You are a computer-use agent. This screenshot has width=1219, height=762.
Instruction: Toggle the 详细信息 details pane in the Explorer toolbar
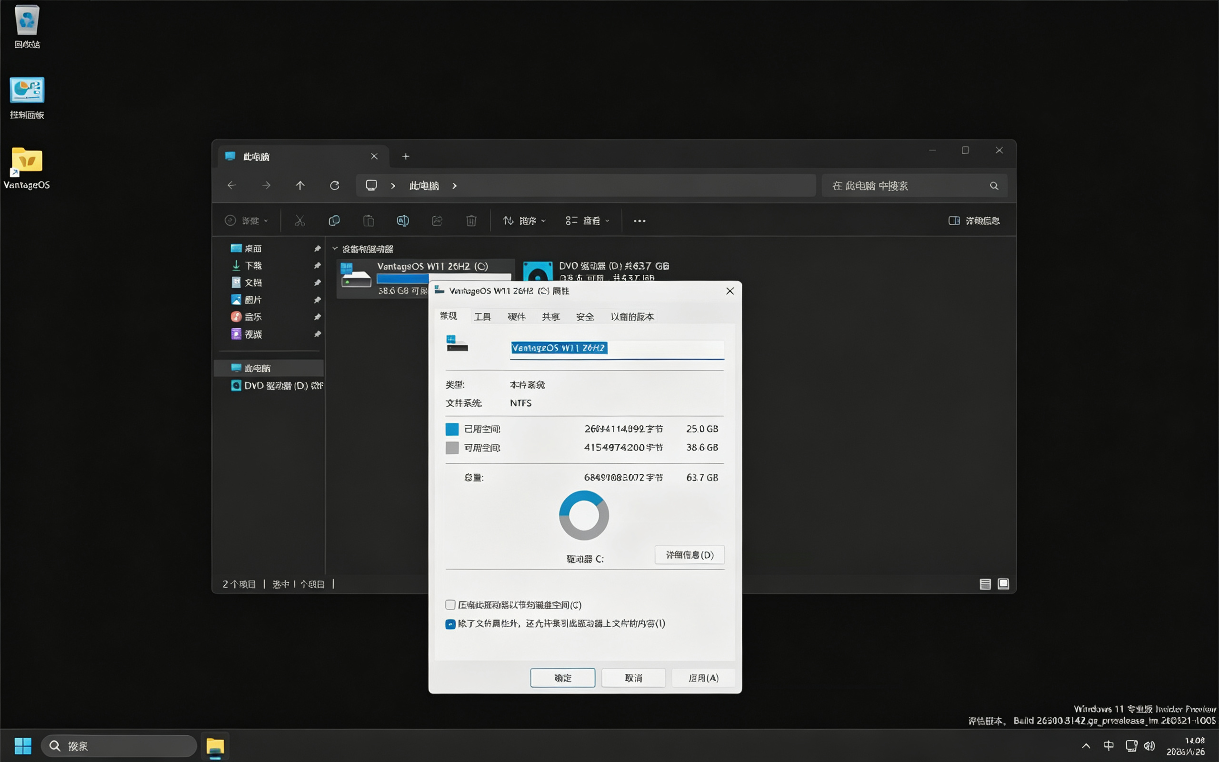pos(974,221)
